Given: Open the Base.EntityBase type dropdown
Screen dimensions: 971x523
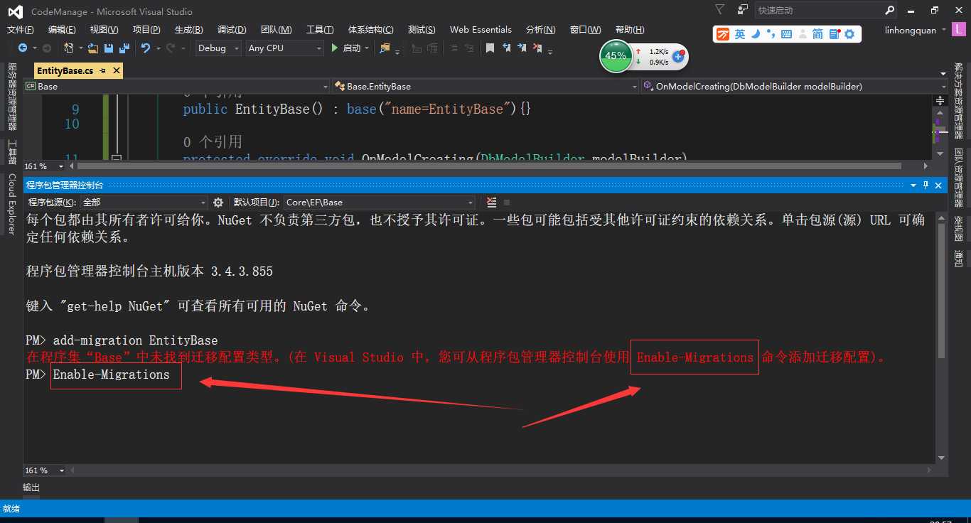Looking at the screenshot, I should 485,86.
